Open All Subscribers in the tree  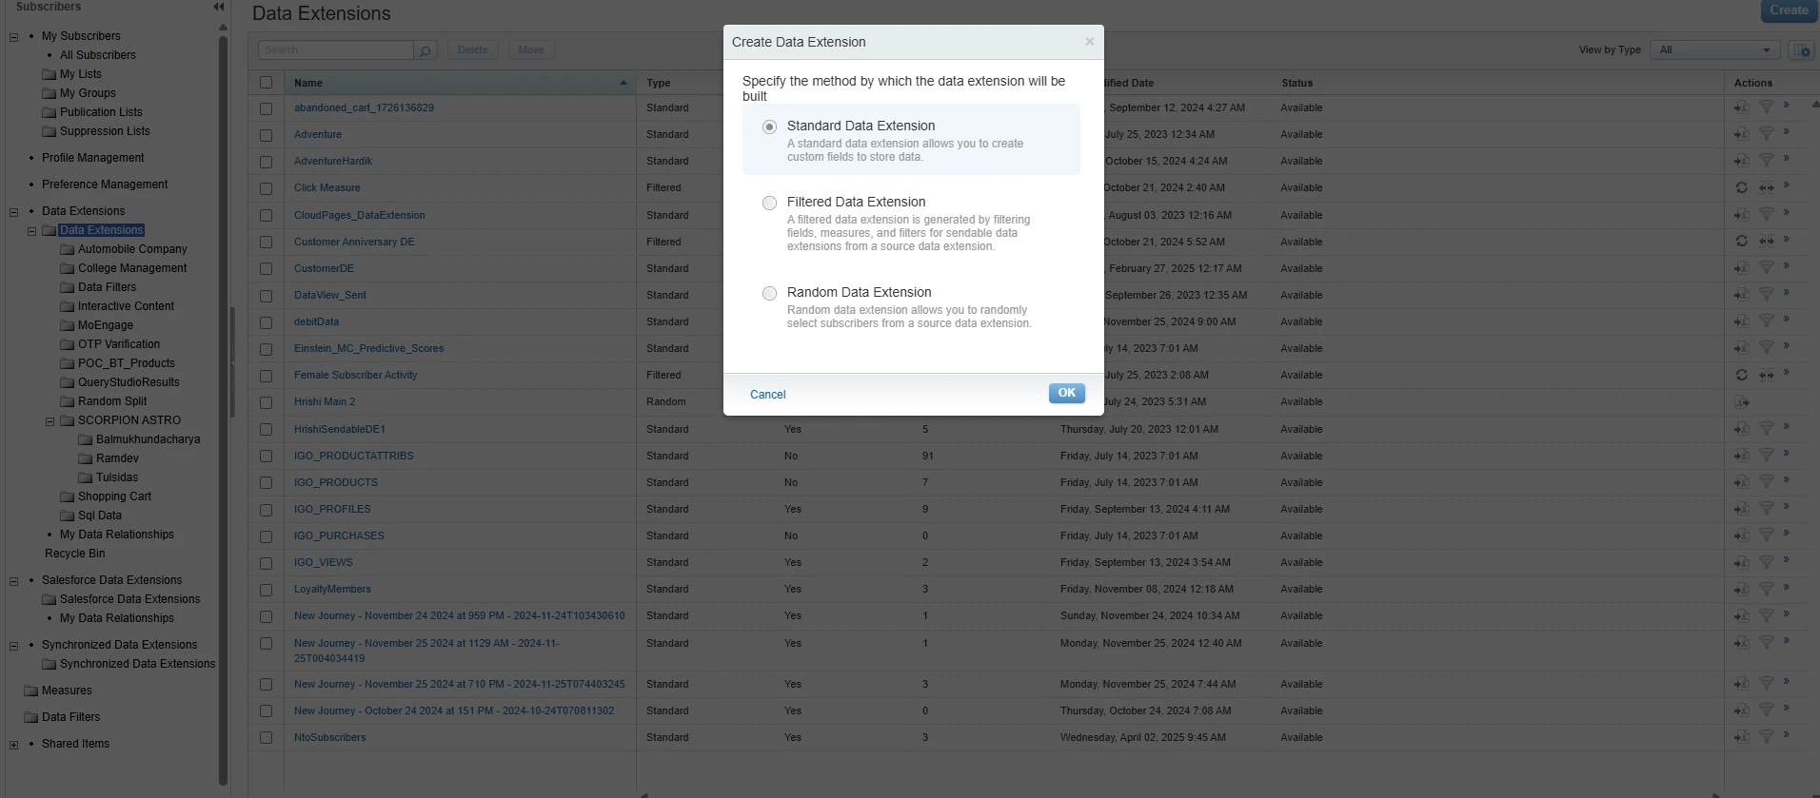coord(98,55)
